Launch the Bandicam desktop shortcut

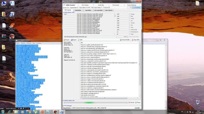[x=12, y=37]
